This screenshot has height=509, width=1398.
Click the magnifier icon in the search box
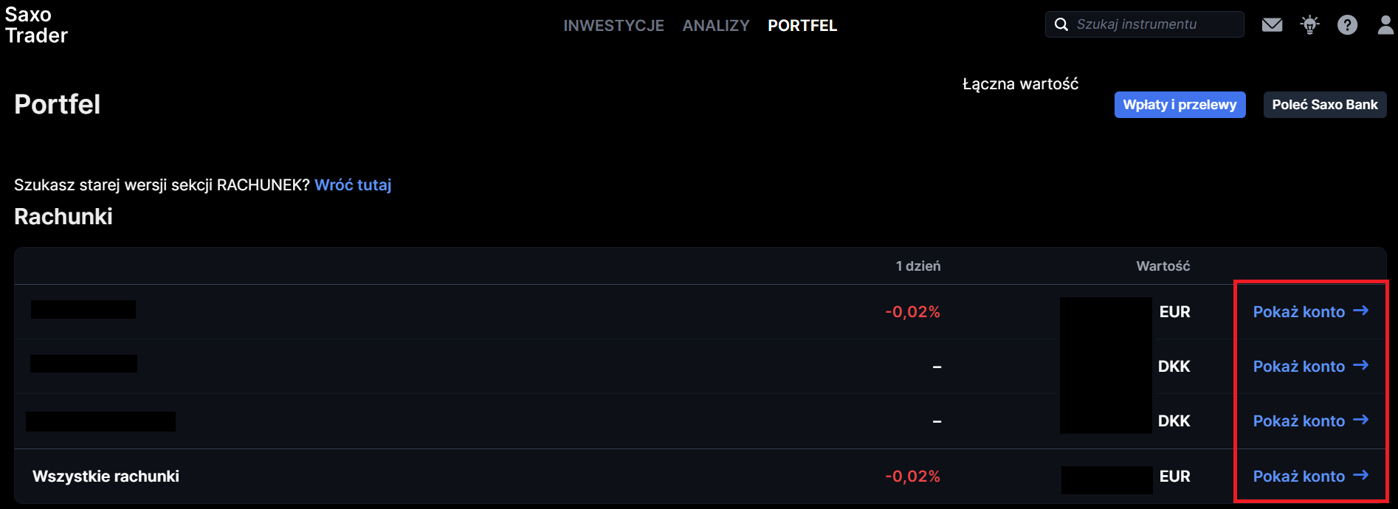pos(1061,24)
